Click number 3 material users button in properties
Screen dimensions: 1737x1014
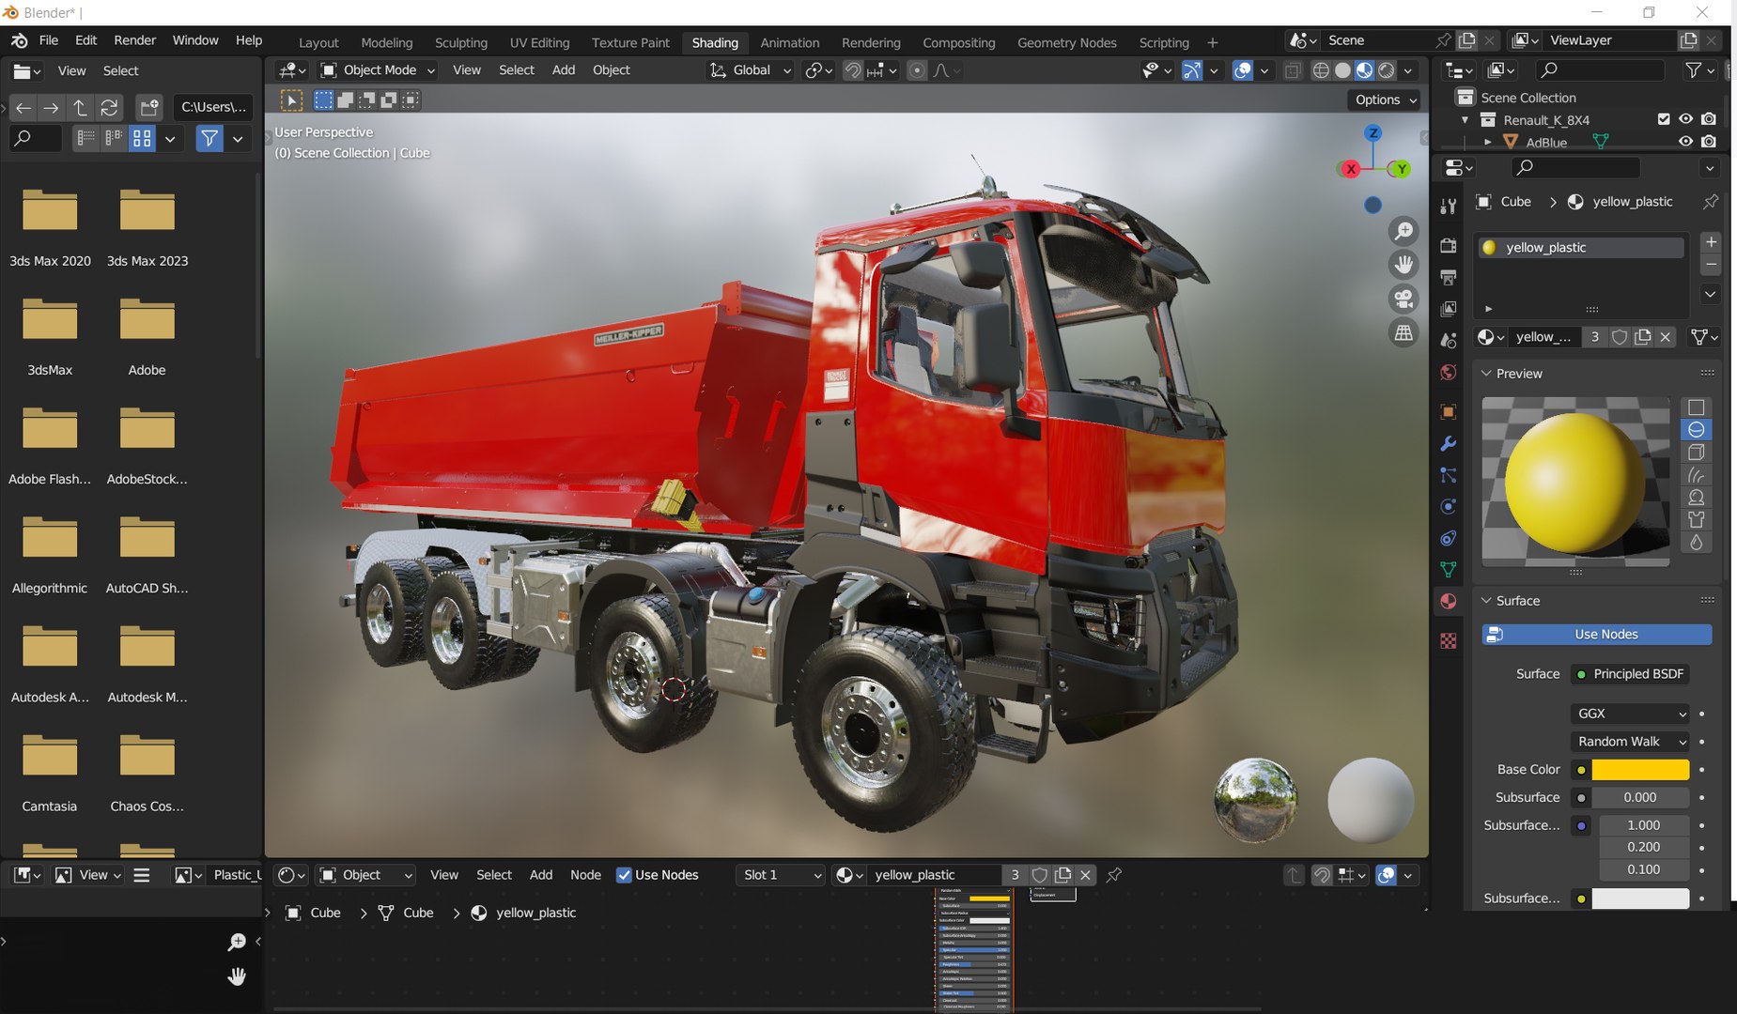1595,337
